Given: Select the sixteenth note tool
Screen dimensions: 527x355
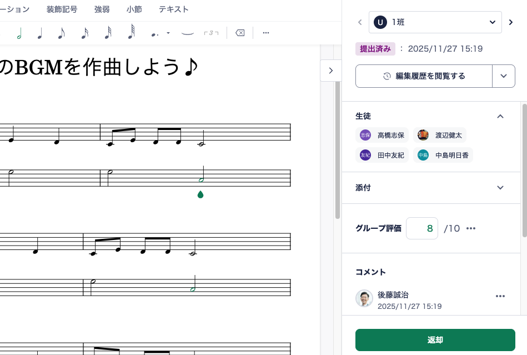Looking at the screenshot, I should 84,33.
